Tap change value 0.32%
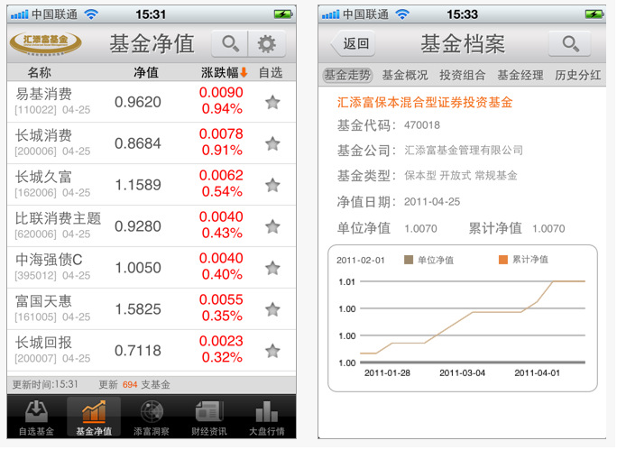 tap(222, 357)
